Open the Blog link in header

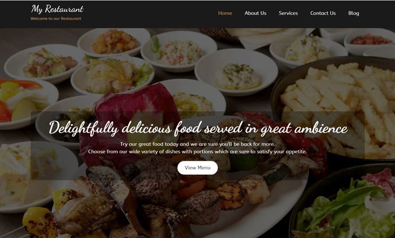[x=353, y=13]
